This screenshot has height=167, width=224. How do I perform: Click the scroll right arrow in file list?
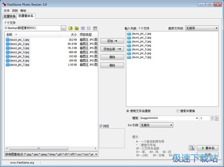tap(96, 148)
